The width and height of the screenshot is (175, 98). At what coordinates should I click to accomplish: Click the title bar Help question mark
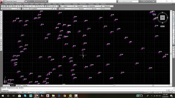pos(153,1)
